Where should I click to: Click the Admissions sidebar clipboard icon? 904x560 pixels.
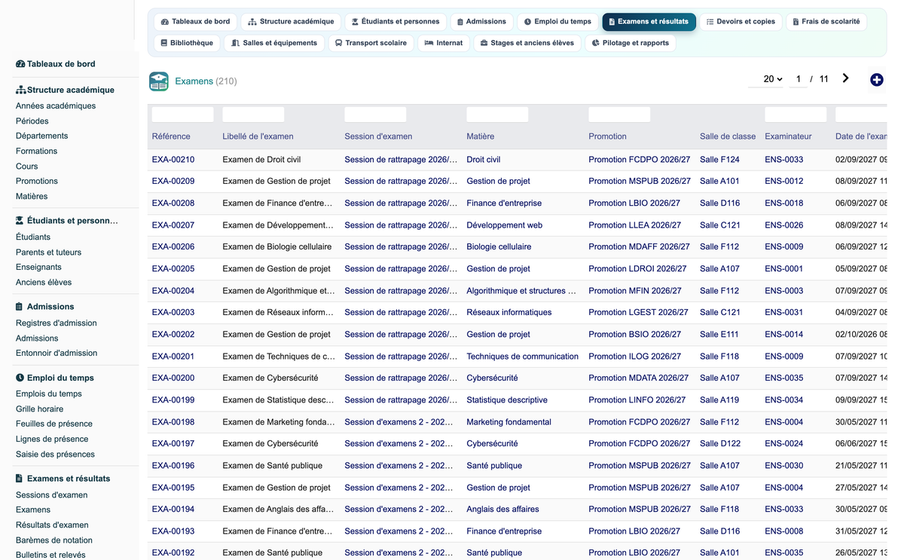coord(20,307)
